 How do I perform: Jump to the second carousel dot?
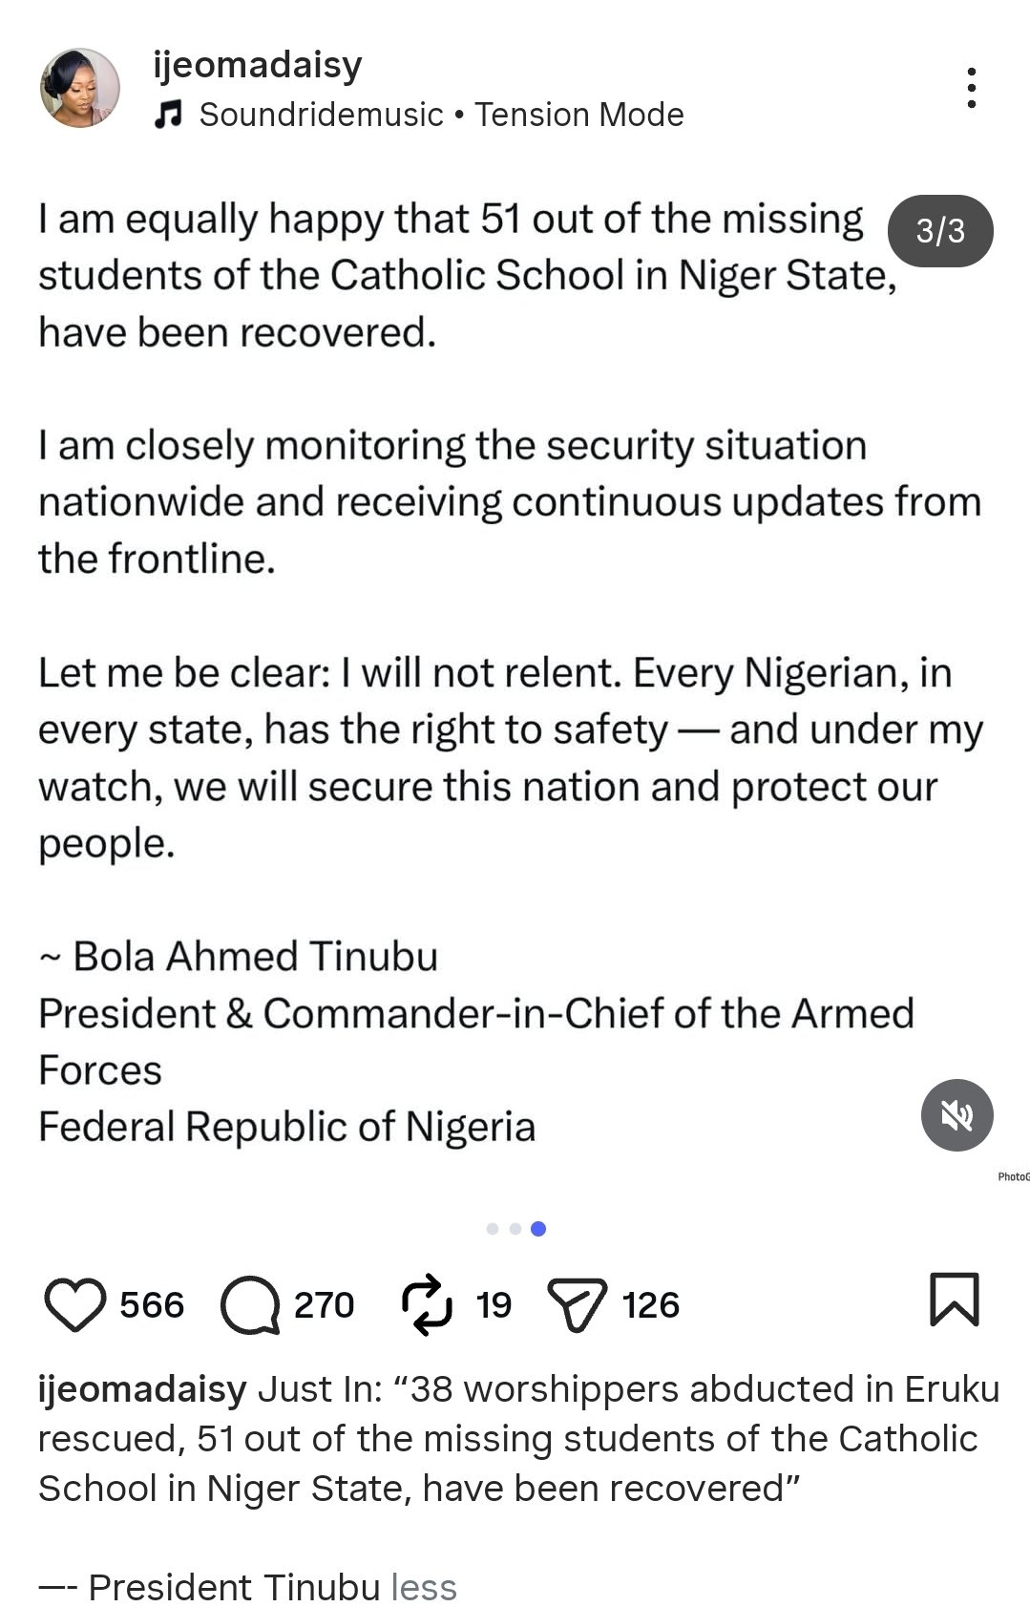point(515,1229)
